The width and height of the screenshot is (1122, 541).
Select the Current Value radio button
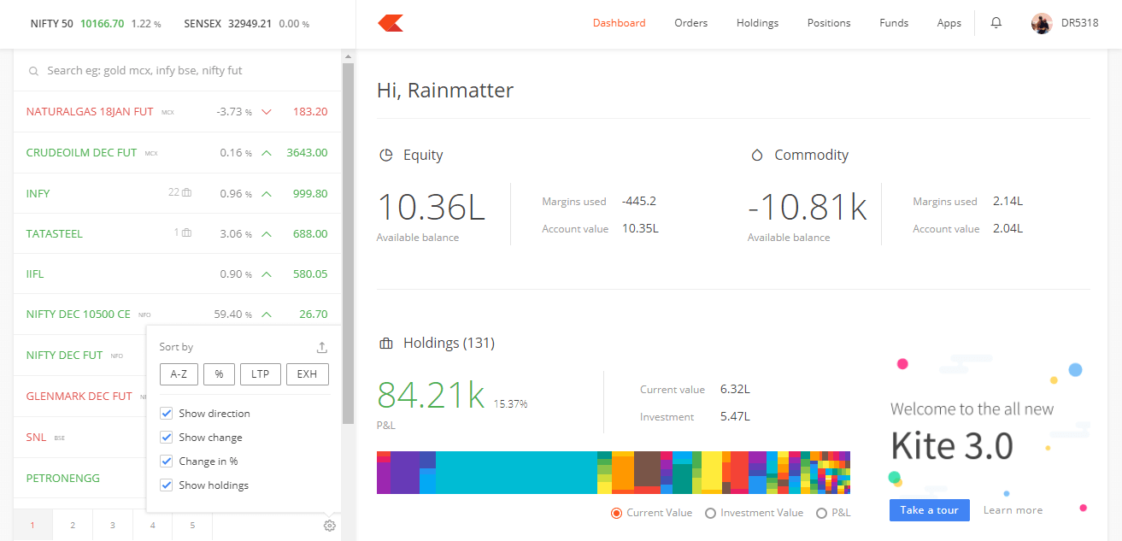click(x=616, y=513)
